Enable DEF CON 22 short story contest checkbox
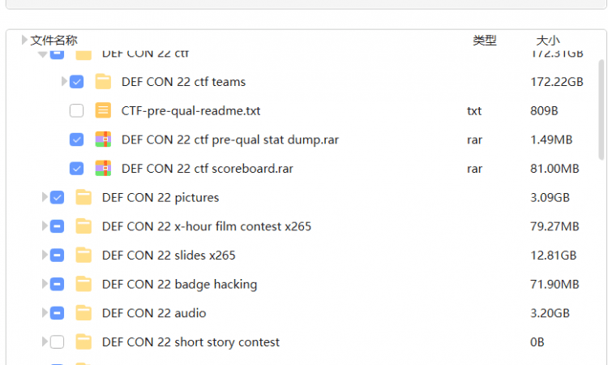Screen dimensions: 608x365 click(57, 342)
